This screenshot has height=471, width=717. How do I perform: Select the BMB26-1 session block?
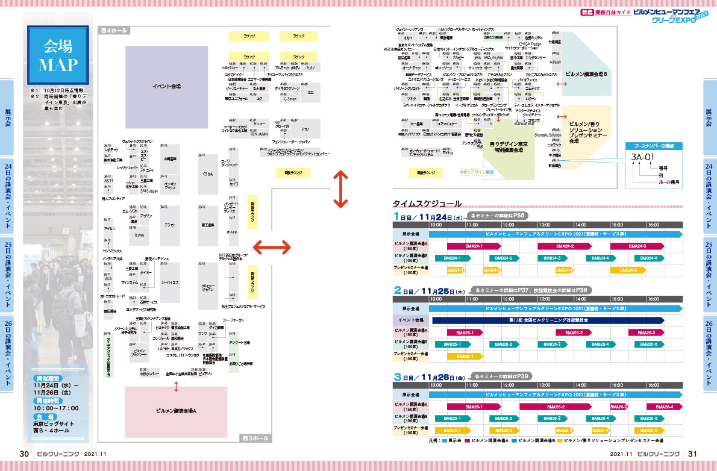tap(452, 419)
